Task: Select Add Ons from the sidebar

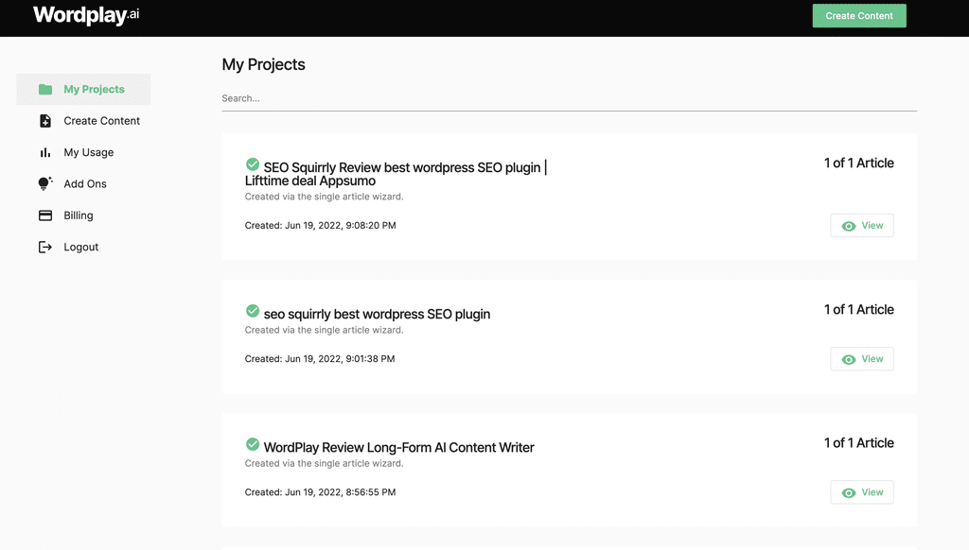Action: click(x=83, y=184)
